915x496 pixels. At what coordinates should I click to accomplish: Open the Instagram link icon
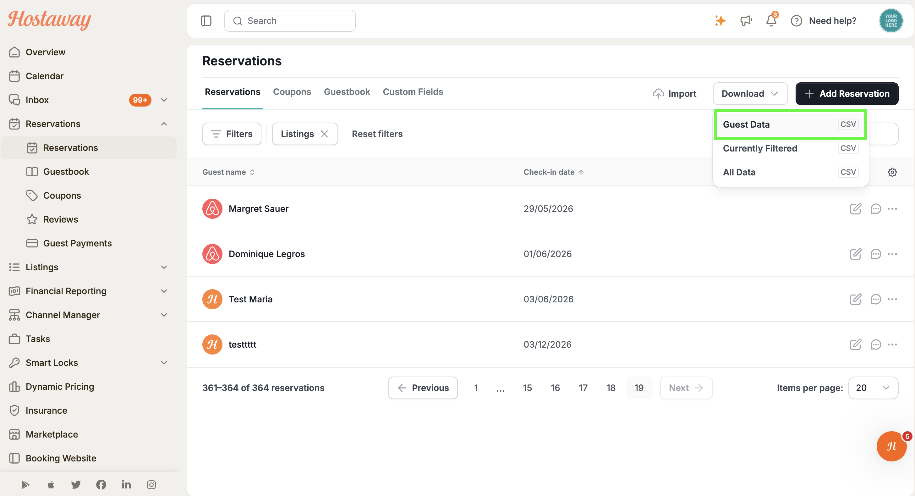[x=151, y=484]
